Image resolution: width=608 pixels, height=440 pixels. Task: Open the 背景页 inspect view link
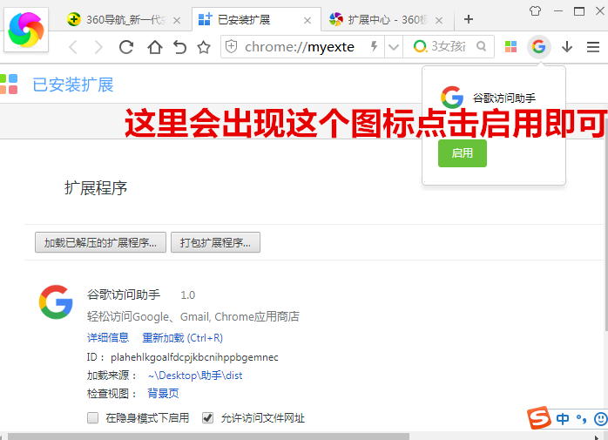tap(163, 394)
